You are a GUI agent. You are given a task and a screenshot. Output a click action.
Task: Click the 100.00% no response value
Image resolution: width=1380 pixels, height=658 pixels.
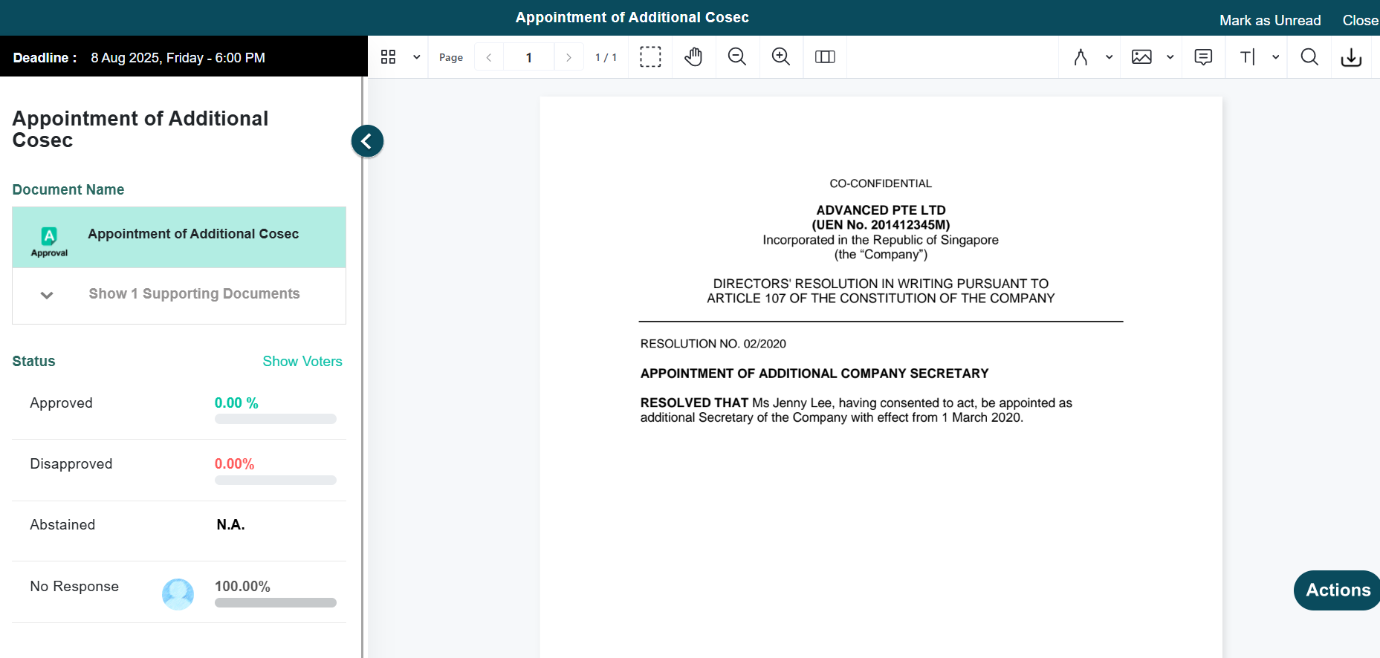(x=242, y=587)
